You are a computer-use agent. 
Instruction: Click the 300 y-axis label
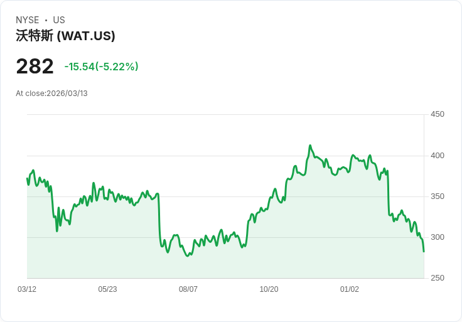click(x=437, y=237)
